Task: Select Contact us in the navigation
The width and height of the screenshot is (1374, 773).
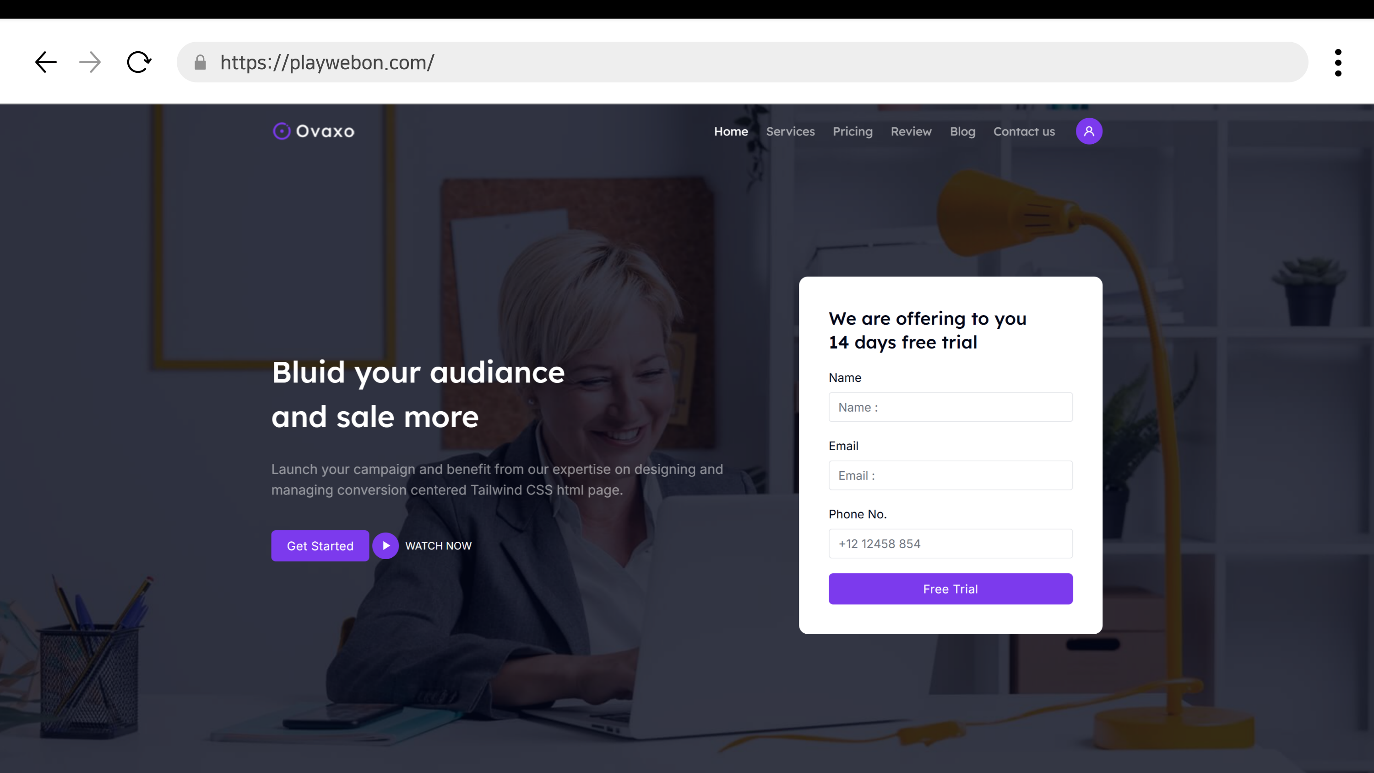Action: tap(1024, 132)
